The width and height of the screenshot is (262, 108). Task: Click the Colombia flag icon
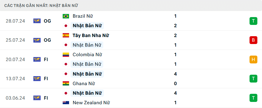(66, 55)
